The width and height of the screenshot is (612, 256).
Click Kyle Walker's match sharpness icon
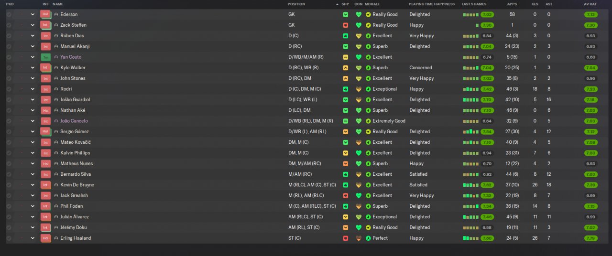tap(346, 68)
